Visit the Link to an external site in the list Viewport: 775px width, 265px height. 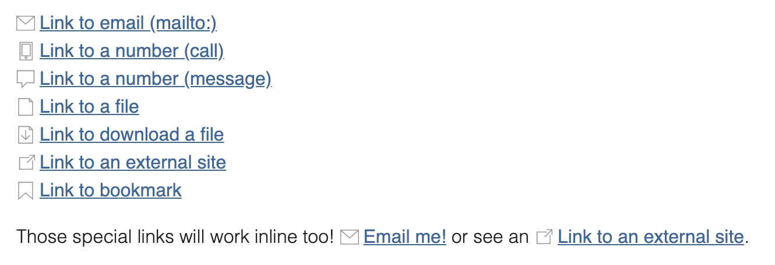(x=133, y=163)
